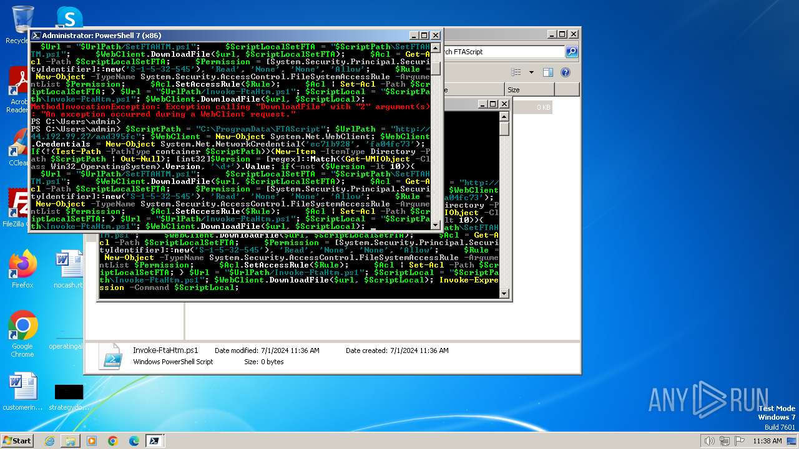Select the strategydo... desktop file
The width and height of the screenshot is (799, 449).
(x=69, y=397)
